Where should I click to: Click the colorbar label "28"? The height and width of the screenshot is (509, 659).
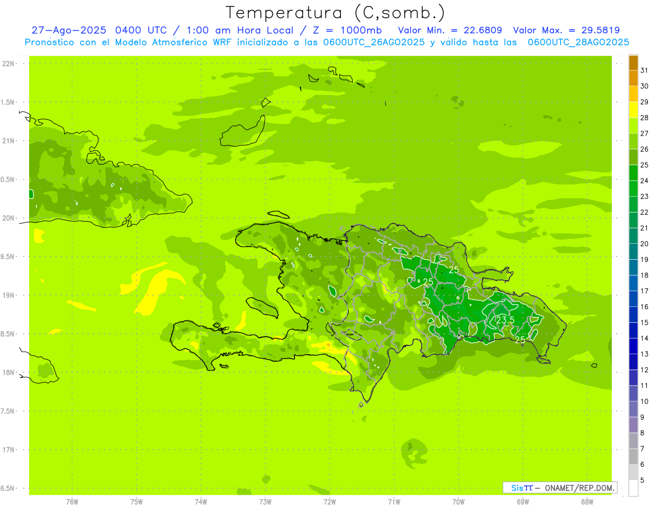point(645,118)
